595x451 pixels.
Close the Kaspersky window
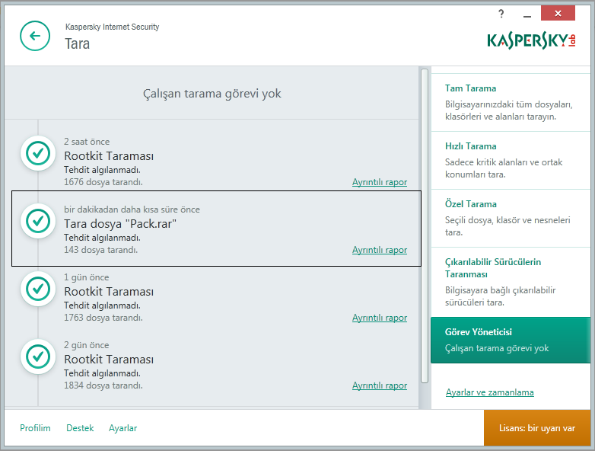coord(558,13)
